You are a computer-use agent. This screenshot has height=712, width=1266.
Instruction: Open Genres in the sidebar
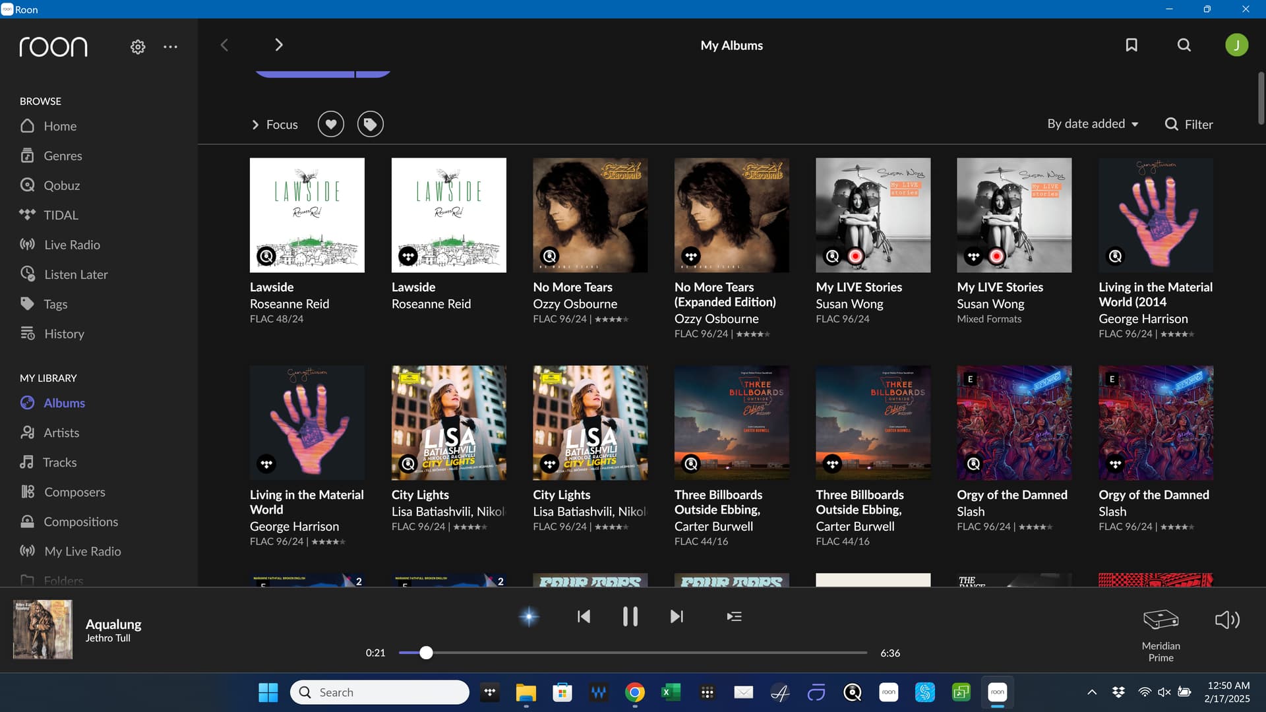[51, 156]
